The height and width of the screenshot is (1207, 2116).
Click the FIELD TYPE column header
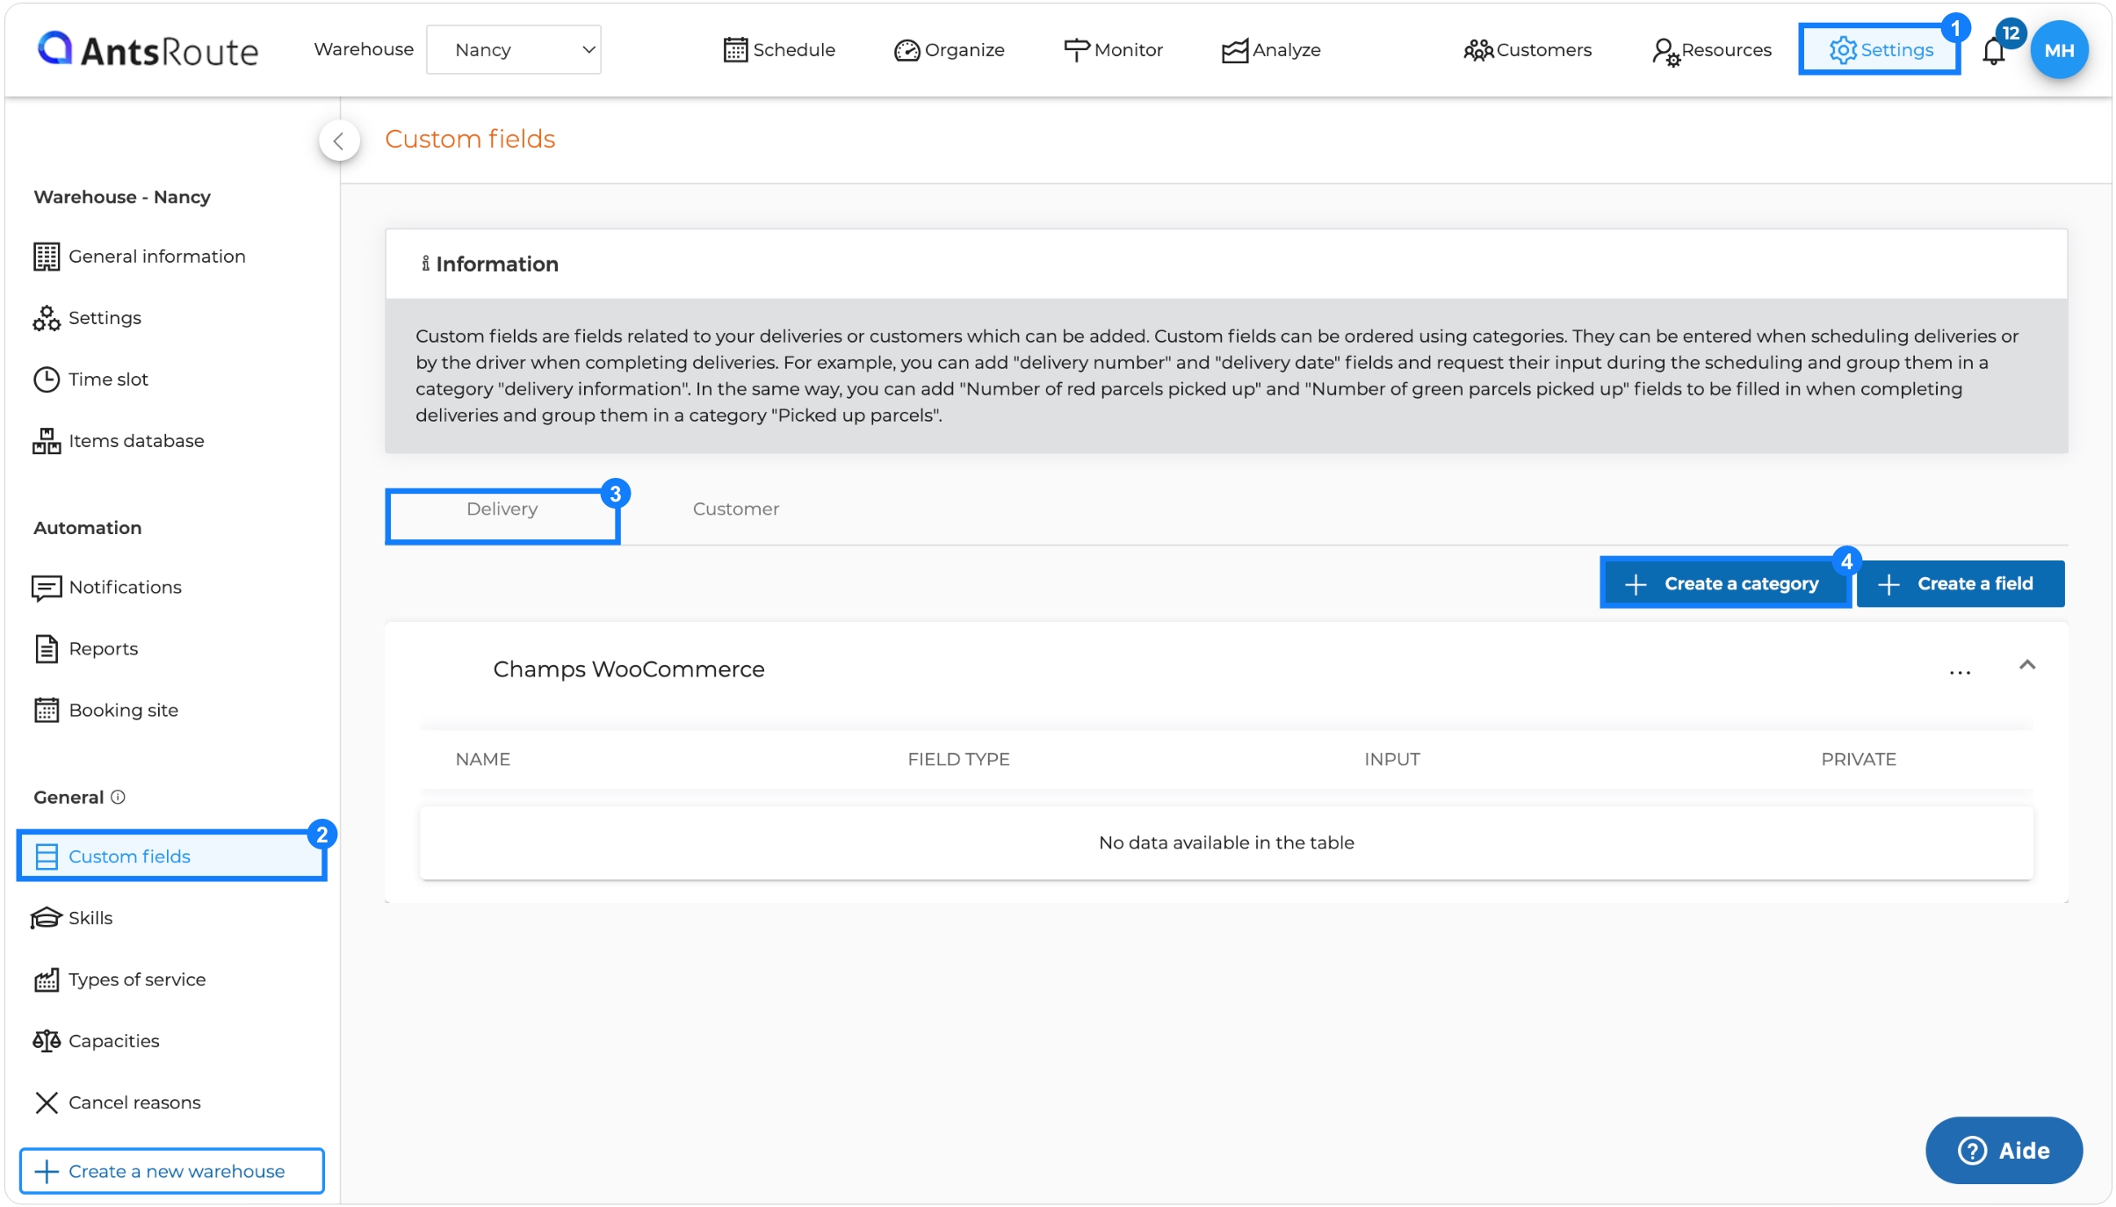coord(958,759)
